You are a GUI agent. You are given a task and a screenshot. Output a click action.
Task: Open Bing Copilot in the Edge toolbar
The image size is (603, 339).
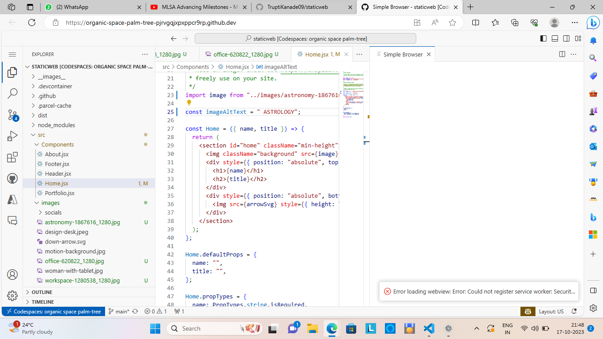593,23
